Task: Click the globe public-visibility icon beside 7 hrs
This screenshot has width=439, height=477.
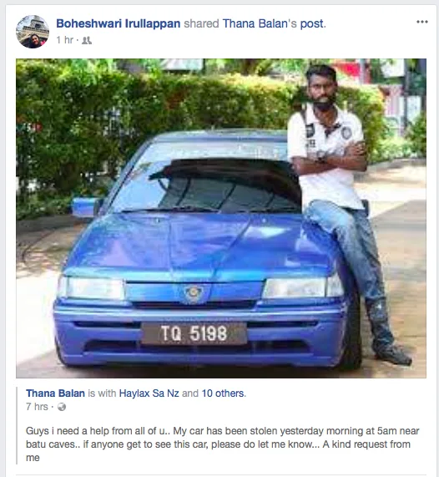Action: [x=62, y=407]
